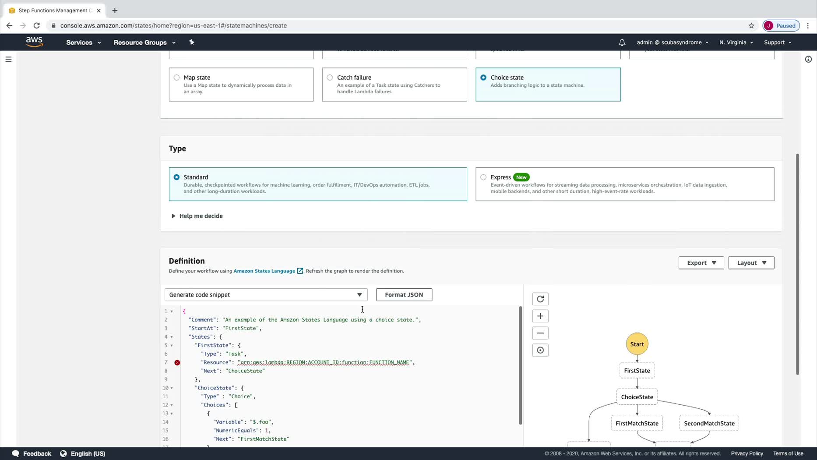Open the English (US) language selector
The width and height of the screenshot is (817, 460).
click(x=88, y=453)
